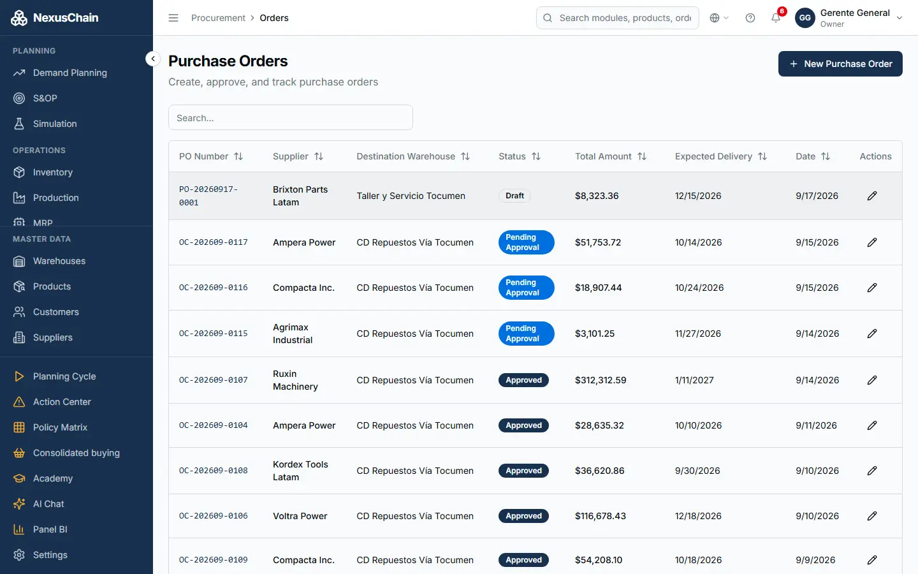Viewport: 918px width, 574px height.
Task: Sort by Expected Delivery column
Action: 721,156
